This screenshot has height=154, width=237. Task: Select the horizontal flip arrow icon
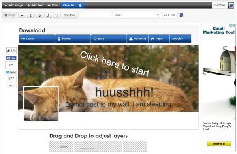[x=22, y=15]
